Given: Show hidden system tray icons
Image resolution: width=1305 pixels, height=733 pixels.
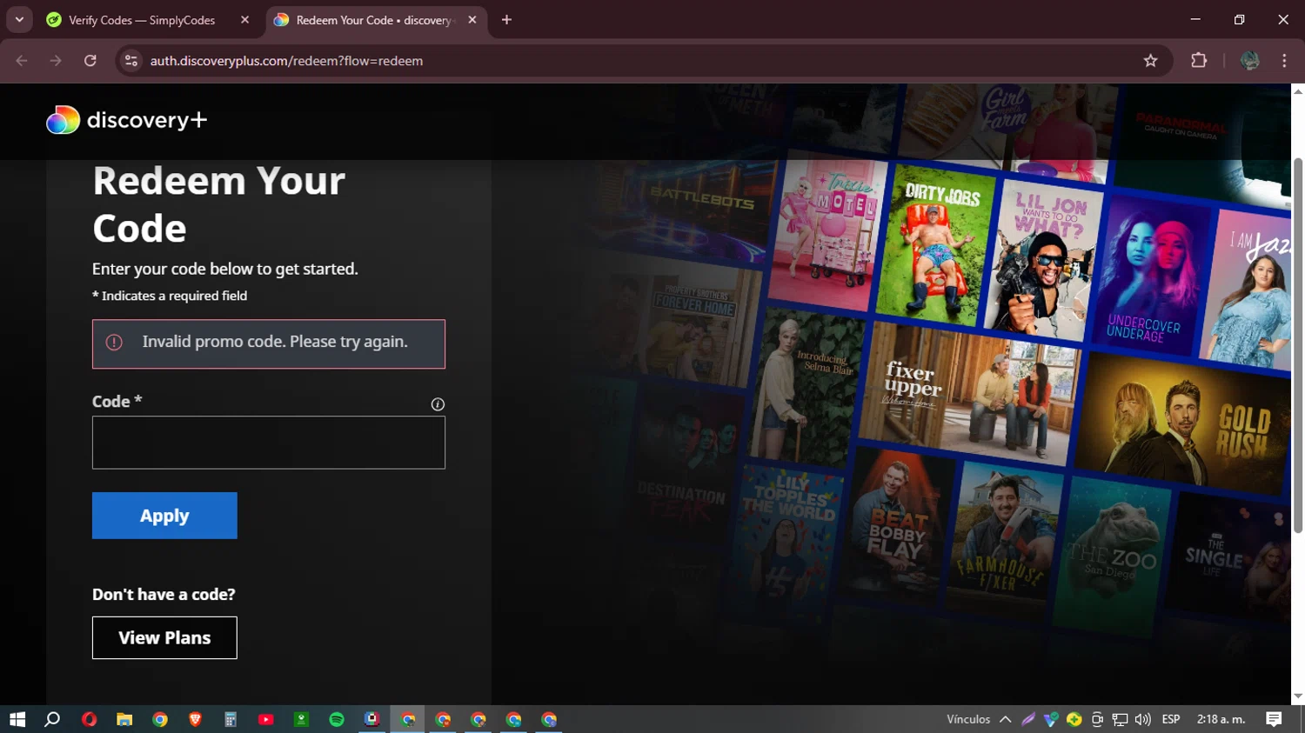Looking at the screenshot, I should (1005, 719).
